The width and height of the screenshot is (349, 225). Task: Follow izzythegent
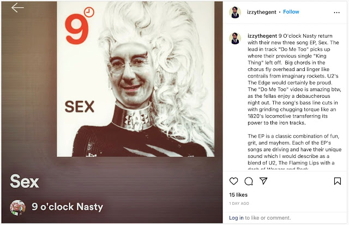291,12
